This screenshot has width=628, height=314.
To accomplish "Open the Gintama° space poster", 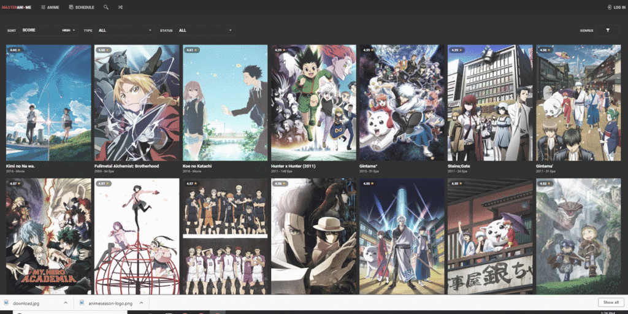I will pyautogui.click(x=402, y=102).
